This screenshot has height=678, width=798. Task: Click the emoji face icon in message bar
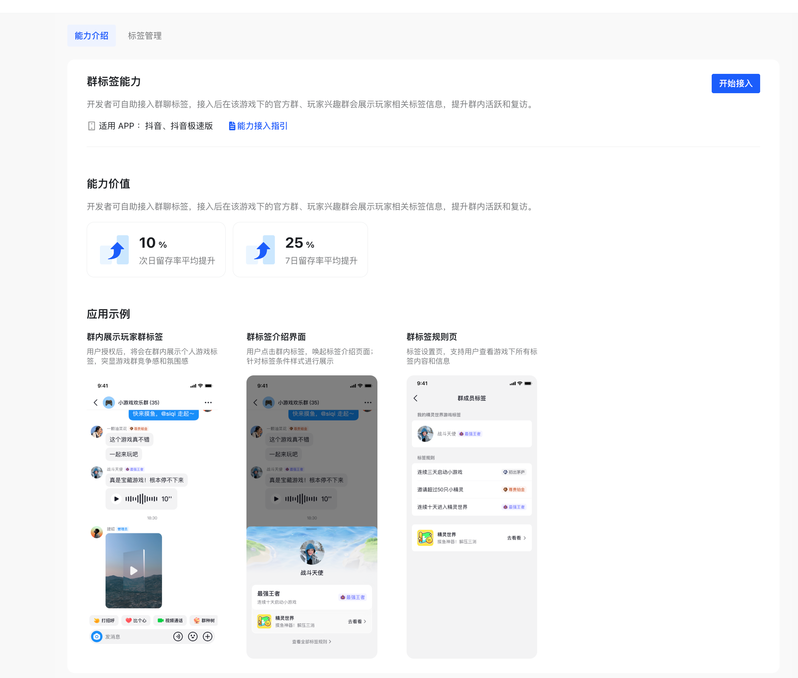(193, 636)
